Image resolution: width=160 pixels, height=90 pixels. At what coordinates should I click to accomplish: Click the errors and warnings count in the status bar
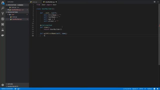point(17,89)
